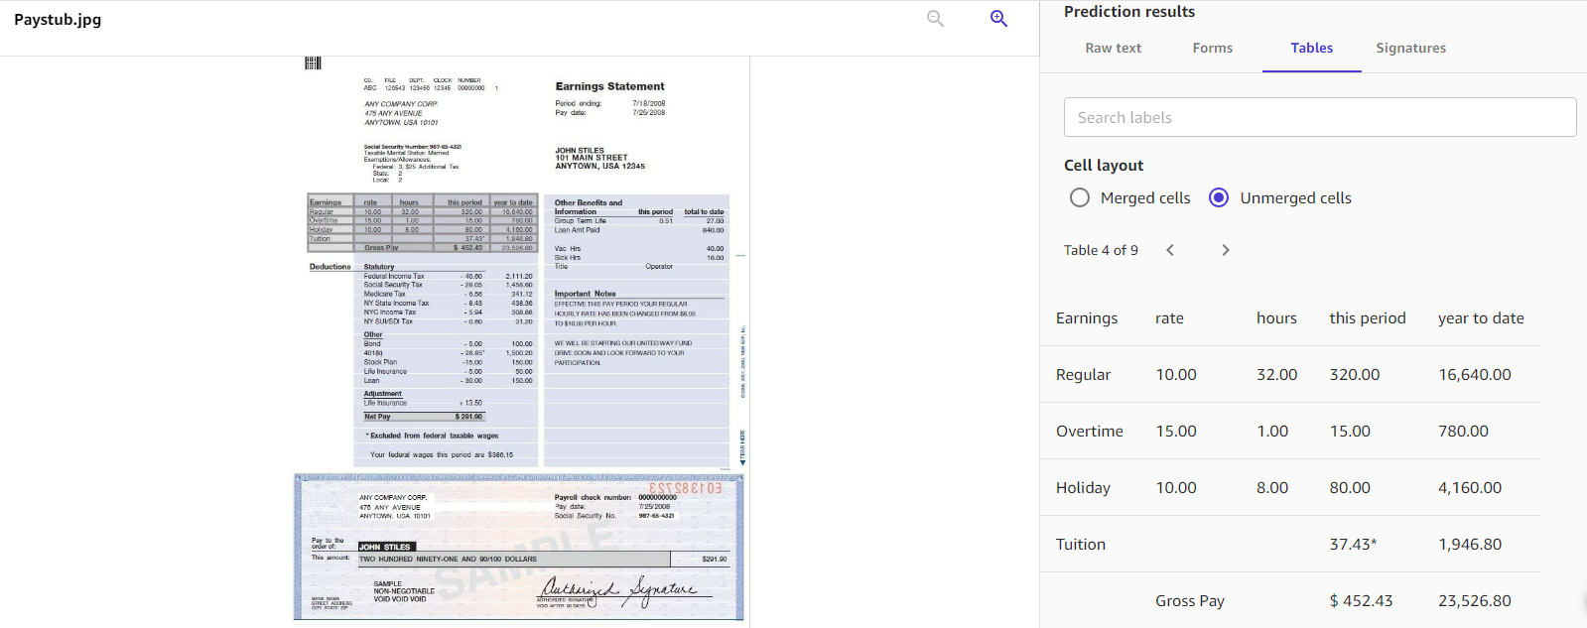Screen dimensions: 1587x628
Task: Click the 'Regular' row label cell
Action: [x=1083, y=375]
